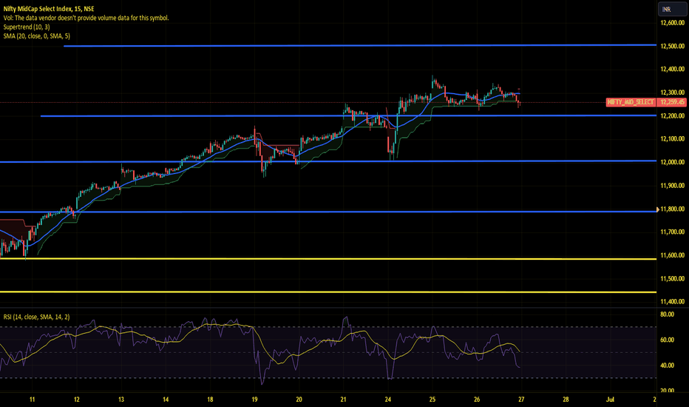Click the 12,200.00 price axis label
Image resolution: width=689 pixels, height=407 pixels.
pyautogui.click(x=672, y=115)
